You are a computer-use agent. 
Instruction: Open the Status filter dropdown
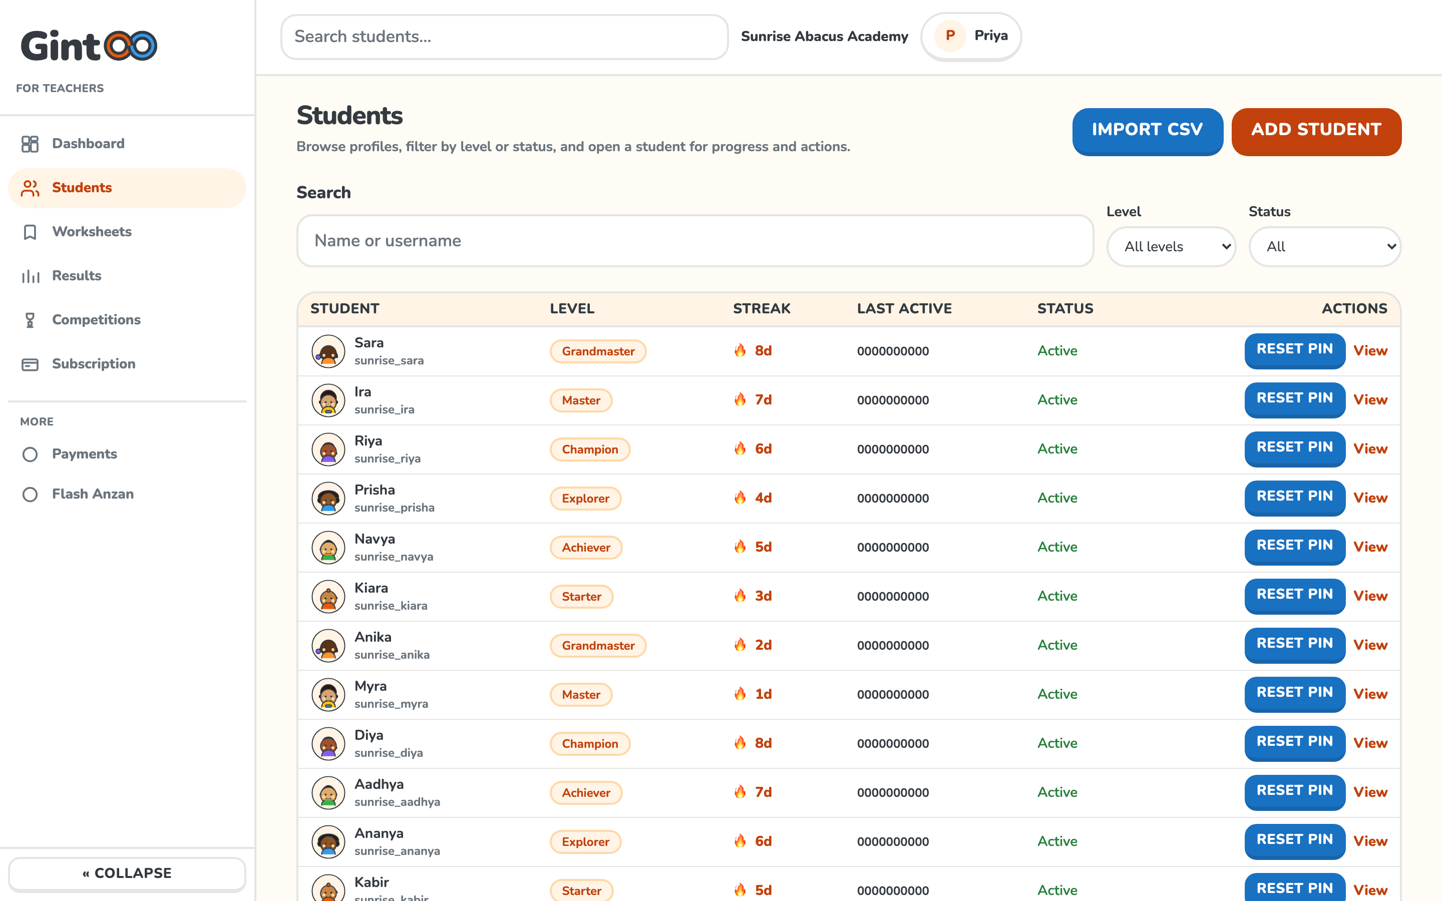point(1325,247)
